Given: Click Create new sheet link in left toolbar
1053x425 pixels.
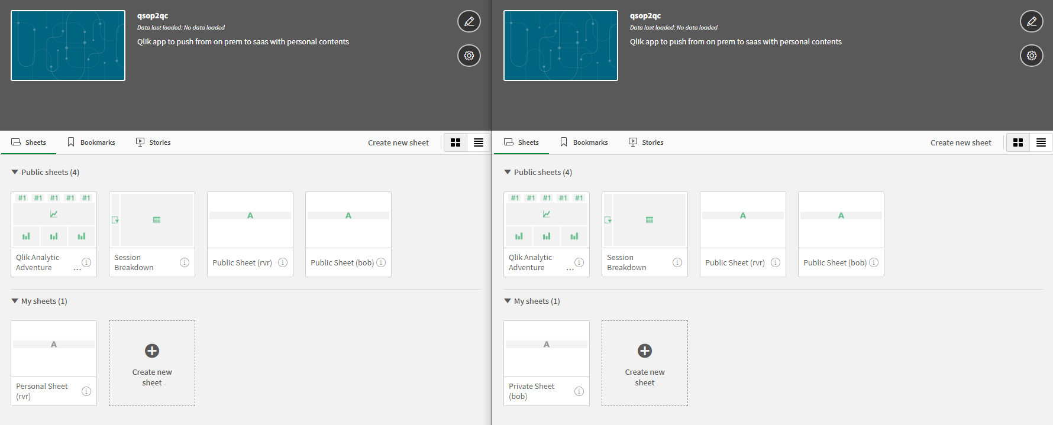Looking at the screenshot, I should (398, 142).
